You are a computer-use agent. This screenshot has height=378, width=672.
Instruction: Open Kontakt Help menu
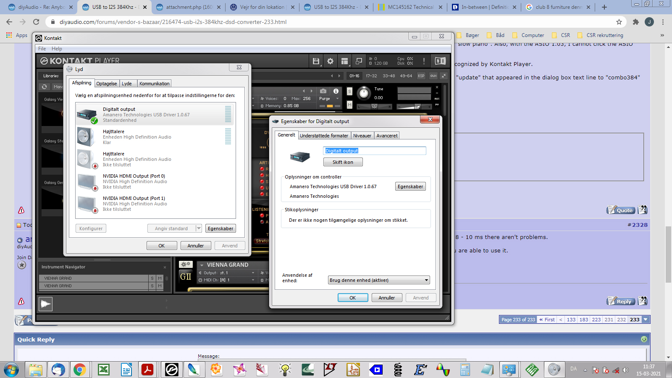point(57,49)
